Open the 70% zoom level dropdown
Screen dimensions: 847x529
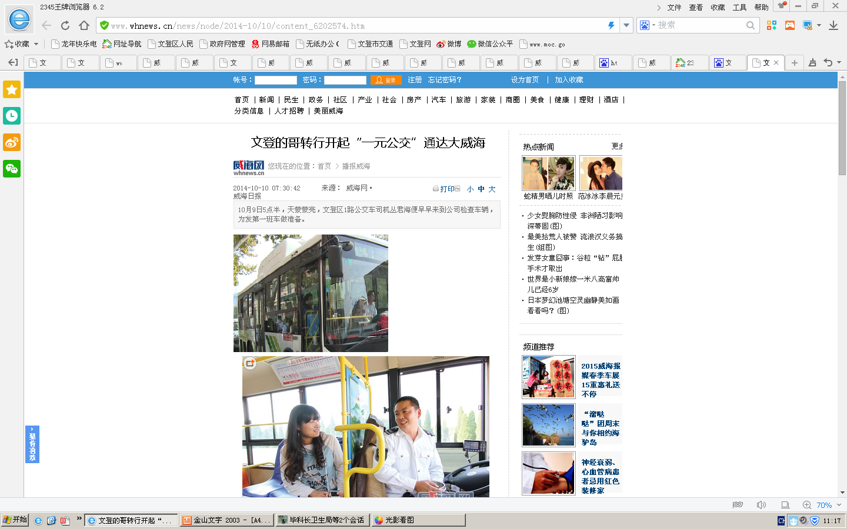tap(839, 505)
